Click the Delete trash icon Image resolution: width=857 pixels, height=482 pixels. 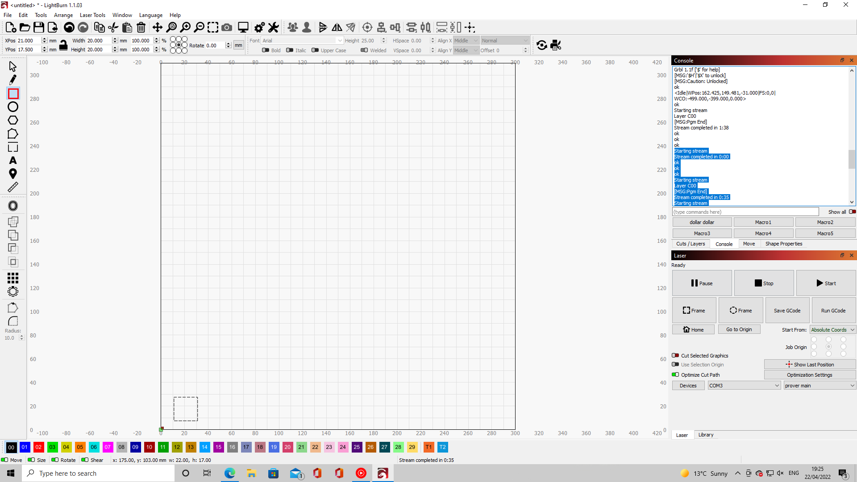[x=141, y=27]
